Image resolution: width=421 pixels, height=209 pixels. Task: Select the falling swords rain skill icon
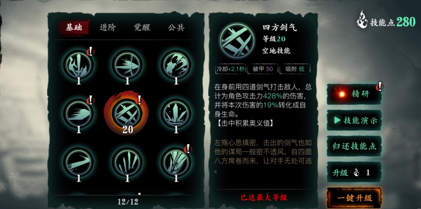pos(127,162)
